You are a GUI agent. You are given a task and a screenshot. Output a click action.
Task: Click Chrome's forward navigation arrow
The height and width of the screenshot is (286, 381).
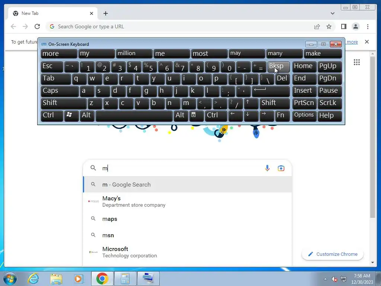coord(25,26)
